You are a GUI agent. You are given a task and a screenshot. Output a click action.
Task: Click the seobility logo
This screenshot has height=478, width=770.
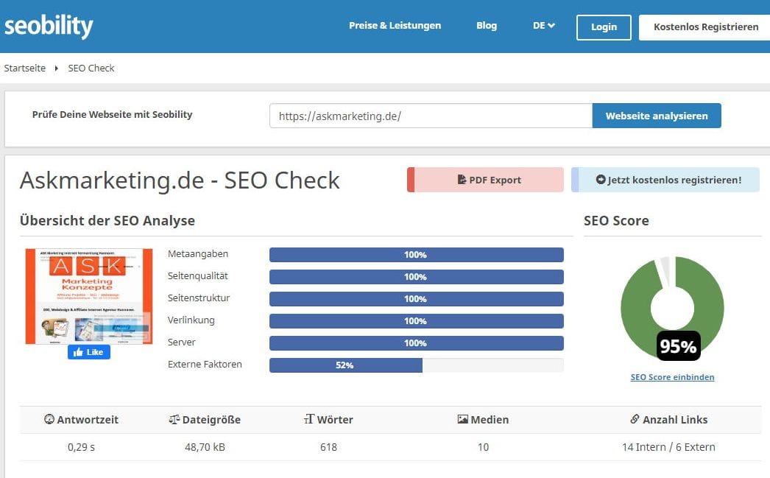(x=49, y=26)
